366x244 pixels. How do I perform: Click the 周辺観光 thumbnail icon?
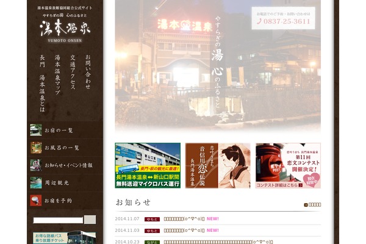[x=36, y=182]
